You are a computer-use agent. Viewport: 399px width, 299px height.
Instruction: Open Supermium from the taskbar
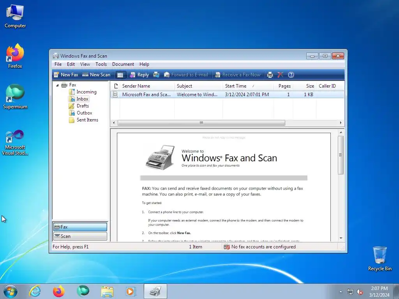[83, 291]
